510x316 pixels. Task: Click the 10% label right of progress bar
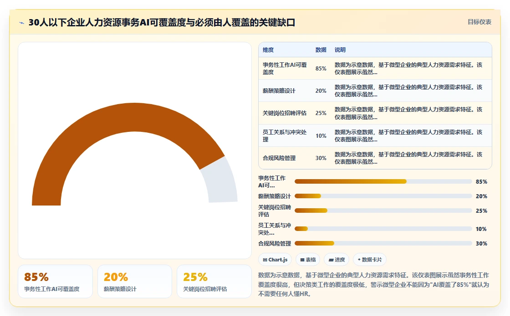pyautogui.click(x=481, y=229)
